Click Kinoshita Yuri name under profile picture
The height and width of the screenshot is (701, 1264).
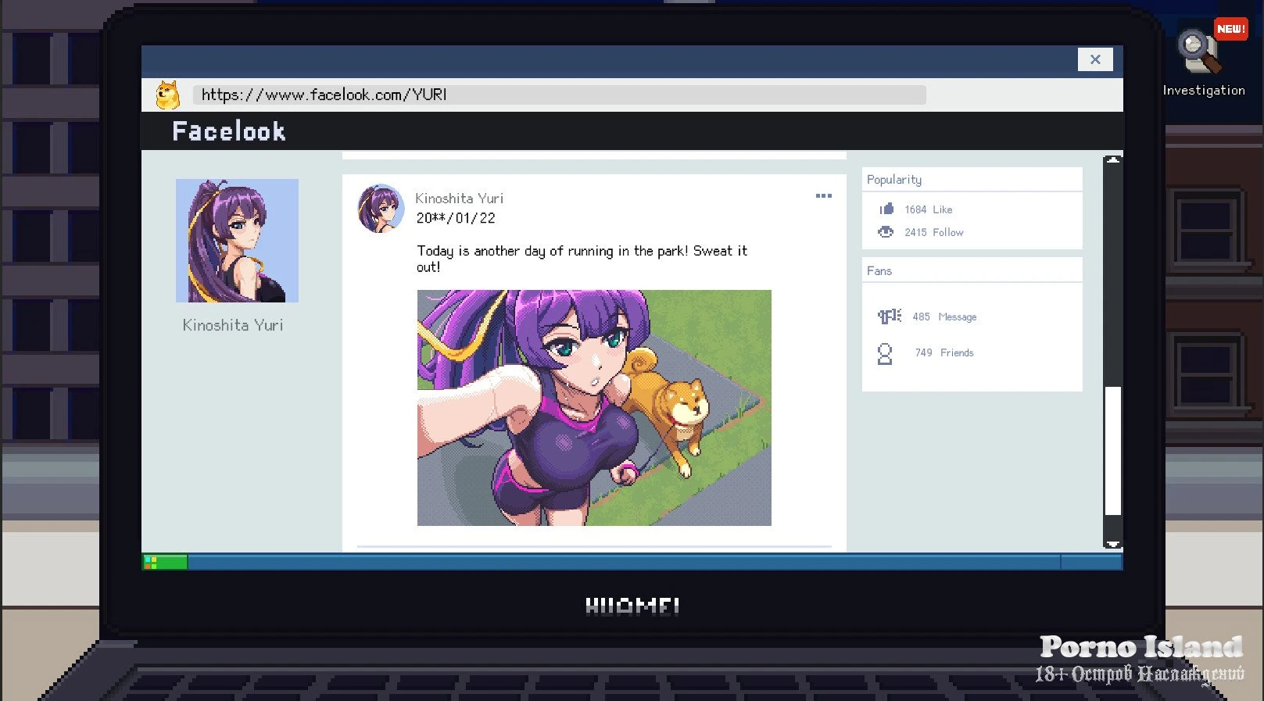coord(233,325)
